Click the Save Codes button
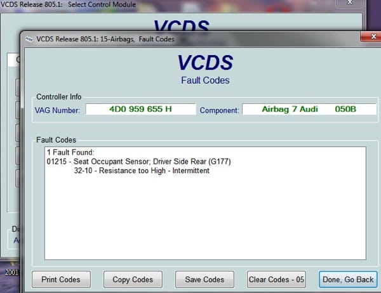381x293 pixels. (204, 279)
